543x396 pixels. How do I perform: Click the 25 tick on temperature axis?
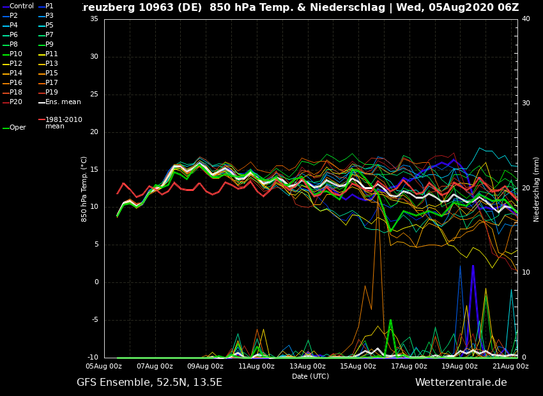pyautogui.click(x=94, y=95)
